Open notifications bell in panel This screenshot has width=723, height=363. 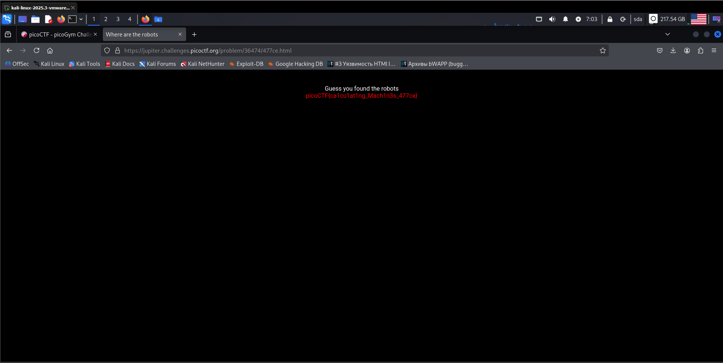(565, 19)
